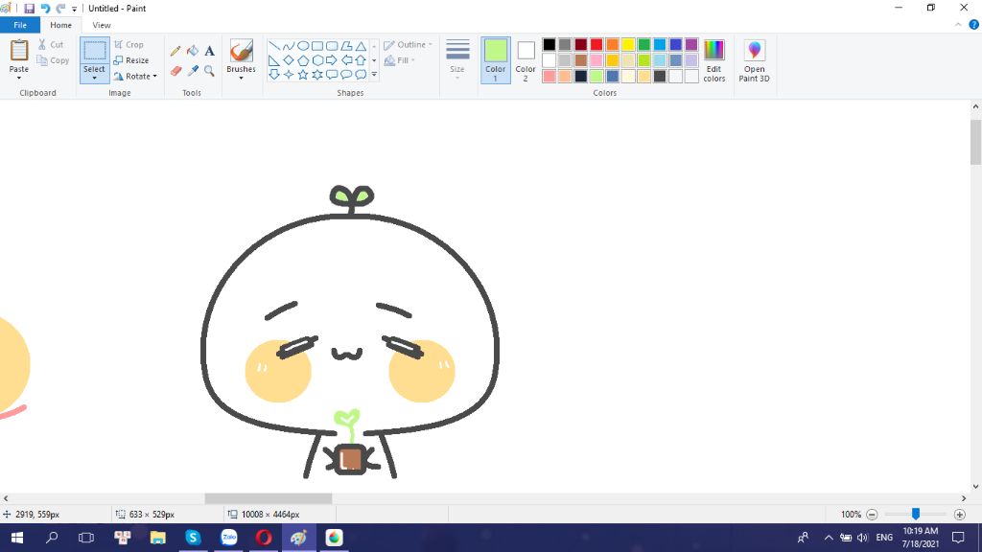Screen dimensions: 982x552
Task: Open Customize Quick Access Toolbar arrow
Action: coord(74,9)
